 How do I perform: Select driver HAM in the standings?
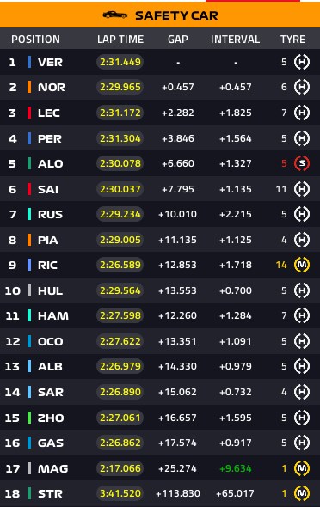pyautogui.click(x=53, y=315)
